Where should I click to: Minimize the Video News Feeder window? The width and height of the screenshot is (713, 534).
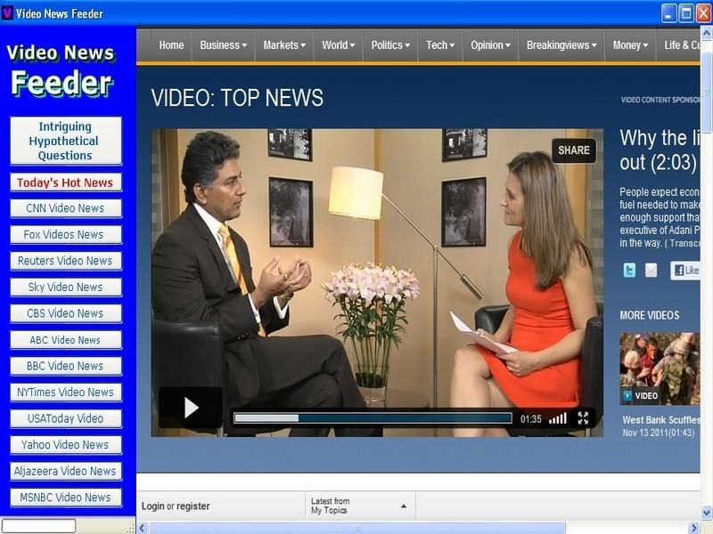[x=668, y=13]
